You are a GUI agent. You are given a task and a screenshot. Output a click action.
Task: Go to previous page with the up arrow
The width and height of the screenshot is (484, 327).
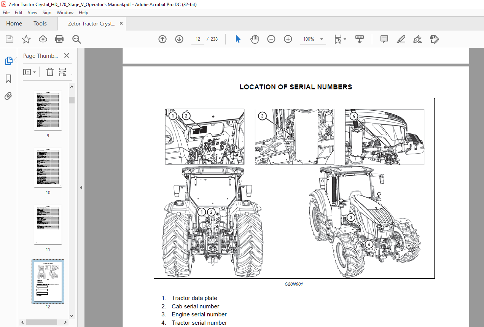click(x=162, y=39)
